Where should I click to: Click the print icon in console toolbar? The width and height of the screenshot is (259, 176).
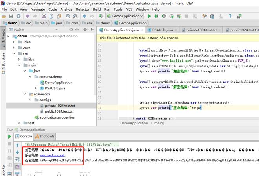tap(17, 174)
